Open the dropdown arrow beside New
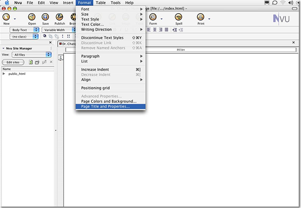301x208 pixels. point(15,19)
